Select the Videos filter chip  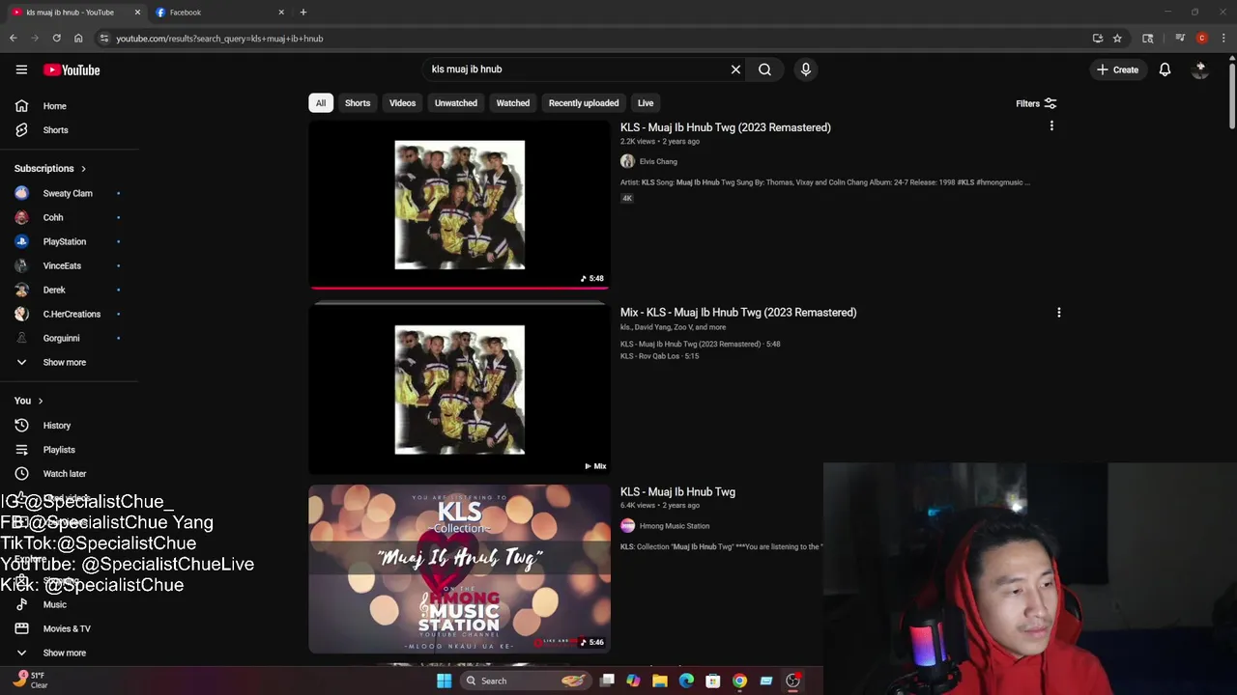pyautogui.click(x=402, y=103)
